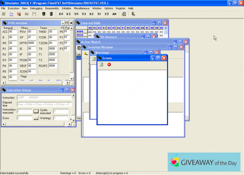The height and width of the screenshot is (175, 244).
Task: Trigger the E0 external interrupt button
Action: click(61, 14)
